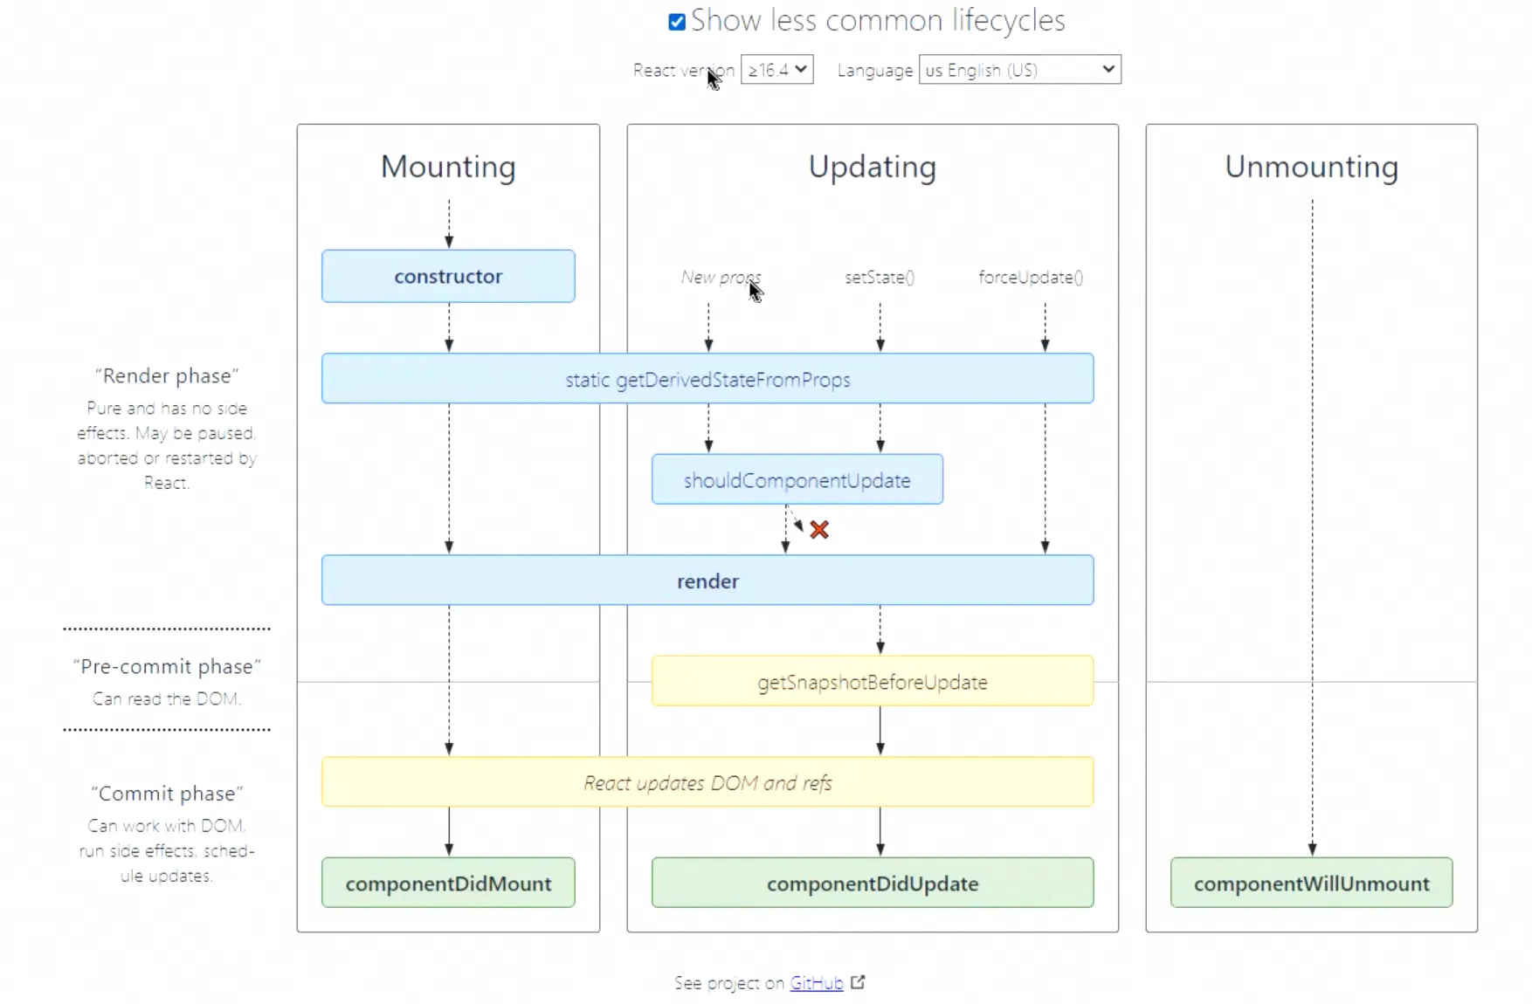1532x1004 pixels.
Task: Click the Mounting column heading
Action: coord(448,167)
